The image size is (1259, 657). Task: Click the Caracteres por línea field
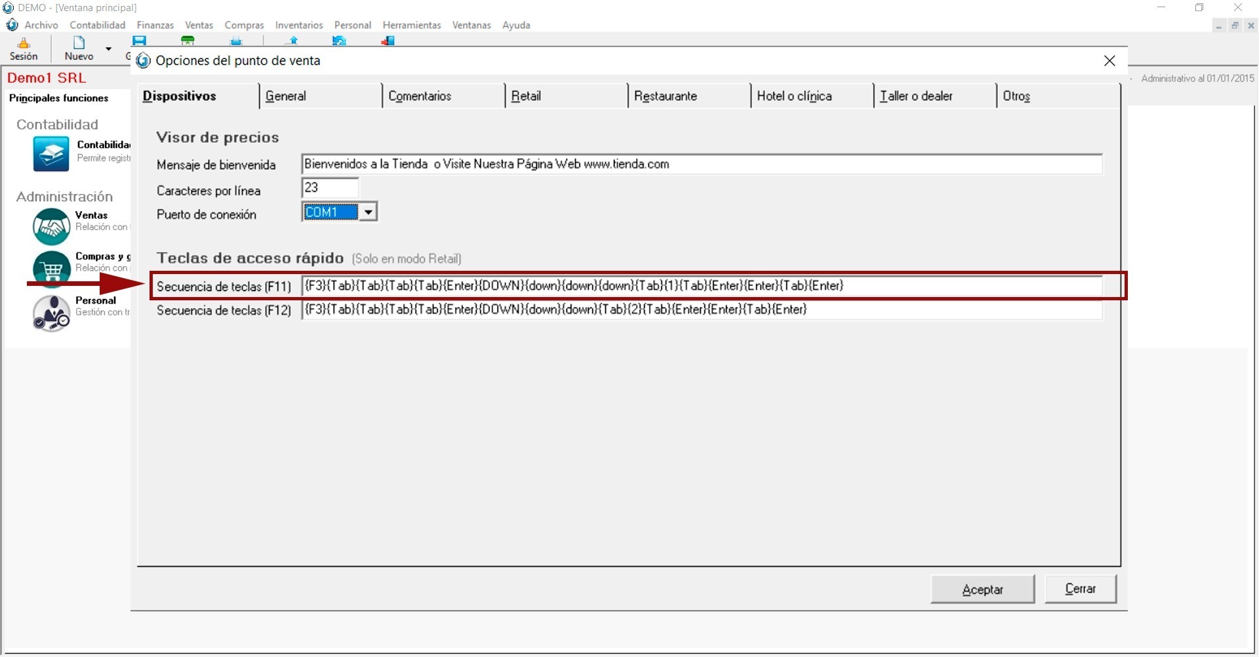[330, 188]
